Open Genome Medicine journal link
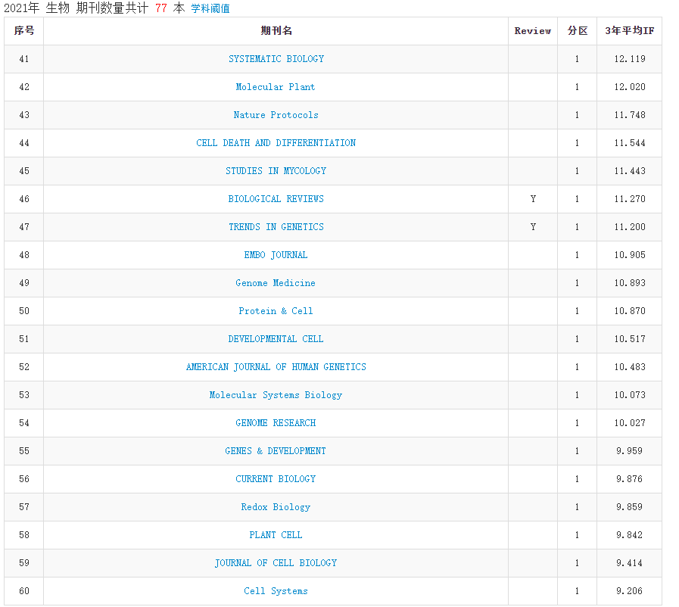Viewport: 679px width, 607px height. pyautogui.click(x=276, y=283)
